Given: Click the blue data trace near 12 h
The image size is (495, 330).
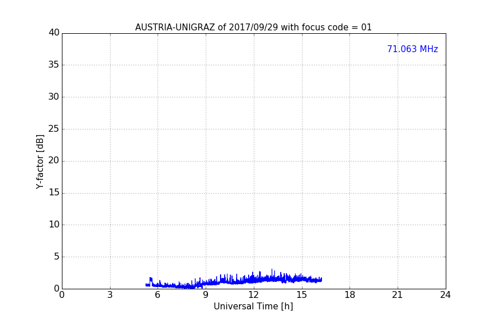Looking at the screenshot, I should 253,279.
